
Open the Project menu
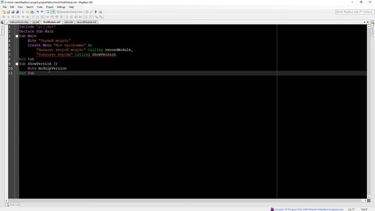(x=50, y=7)
